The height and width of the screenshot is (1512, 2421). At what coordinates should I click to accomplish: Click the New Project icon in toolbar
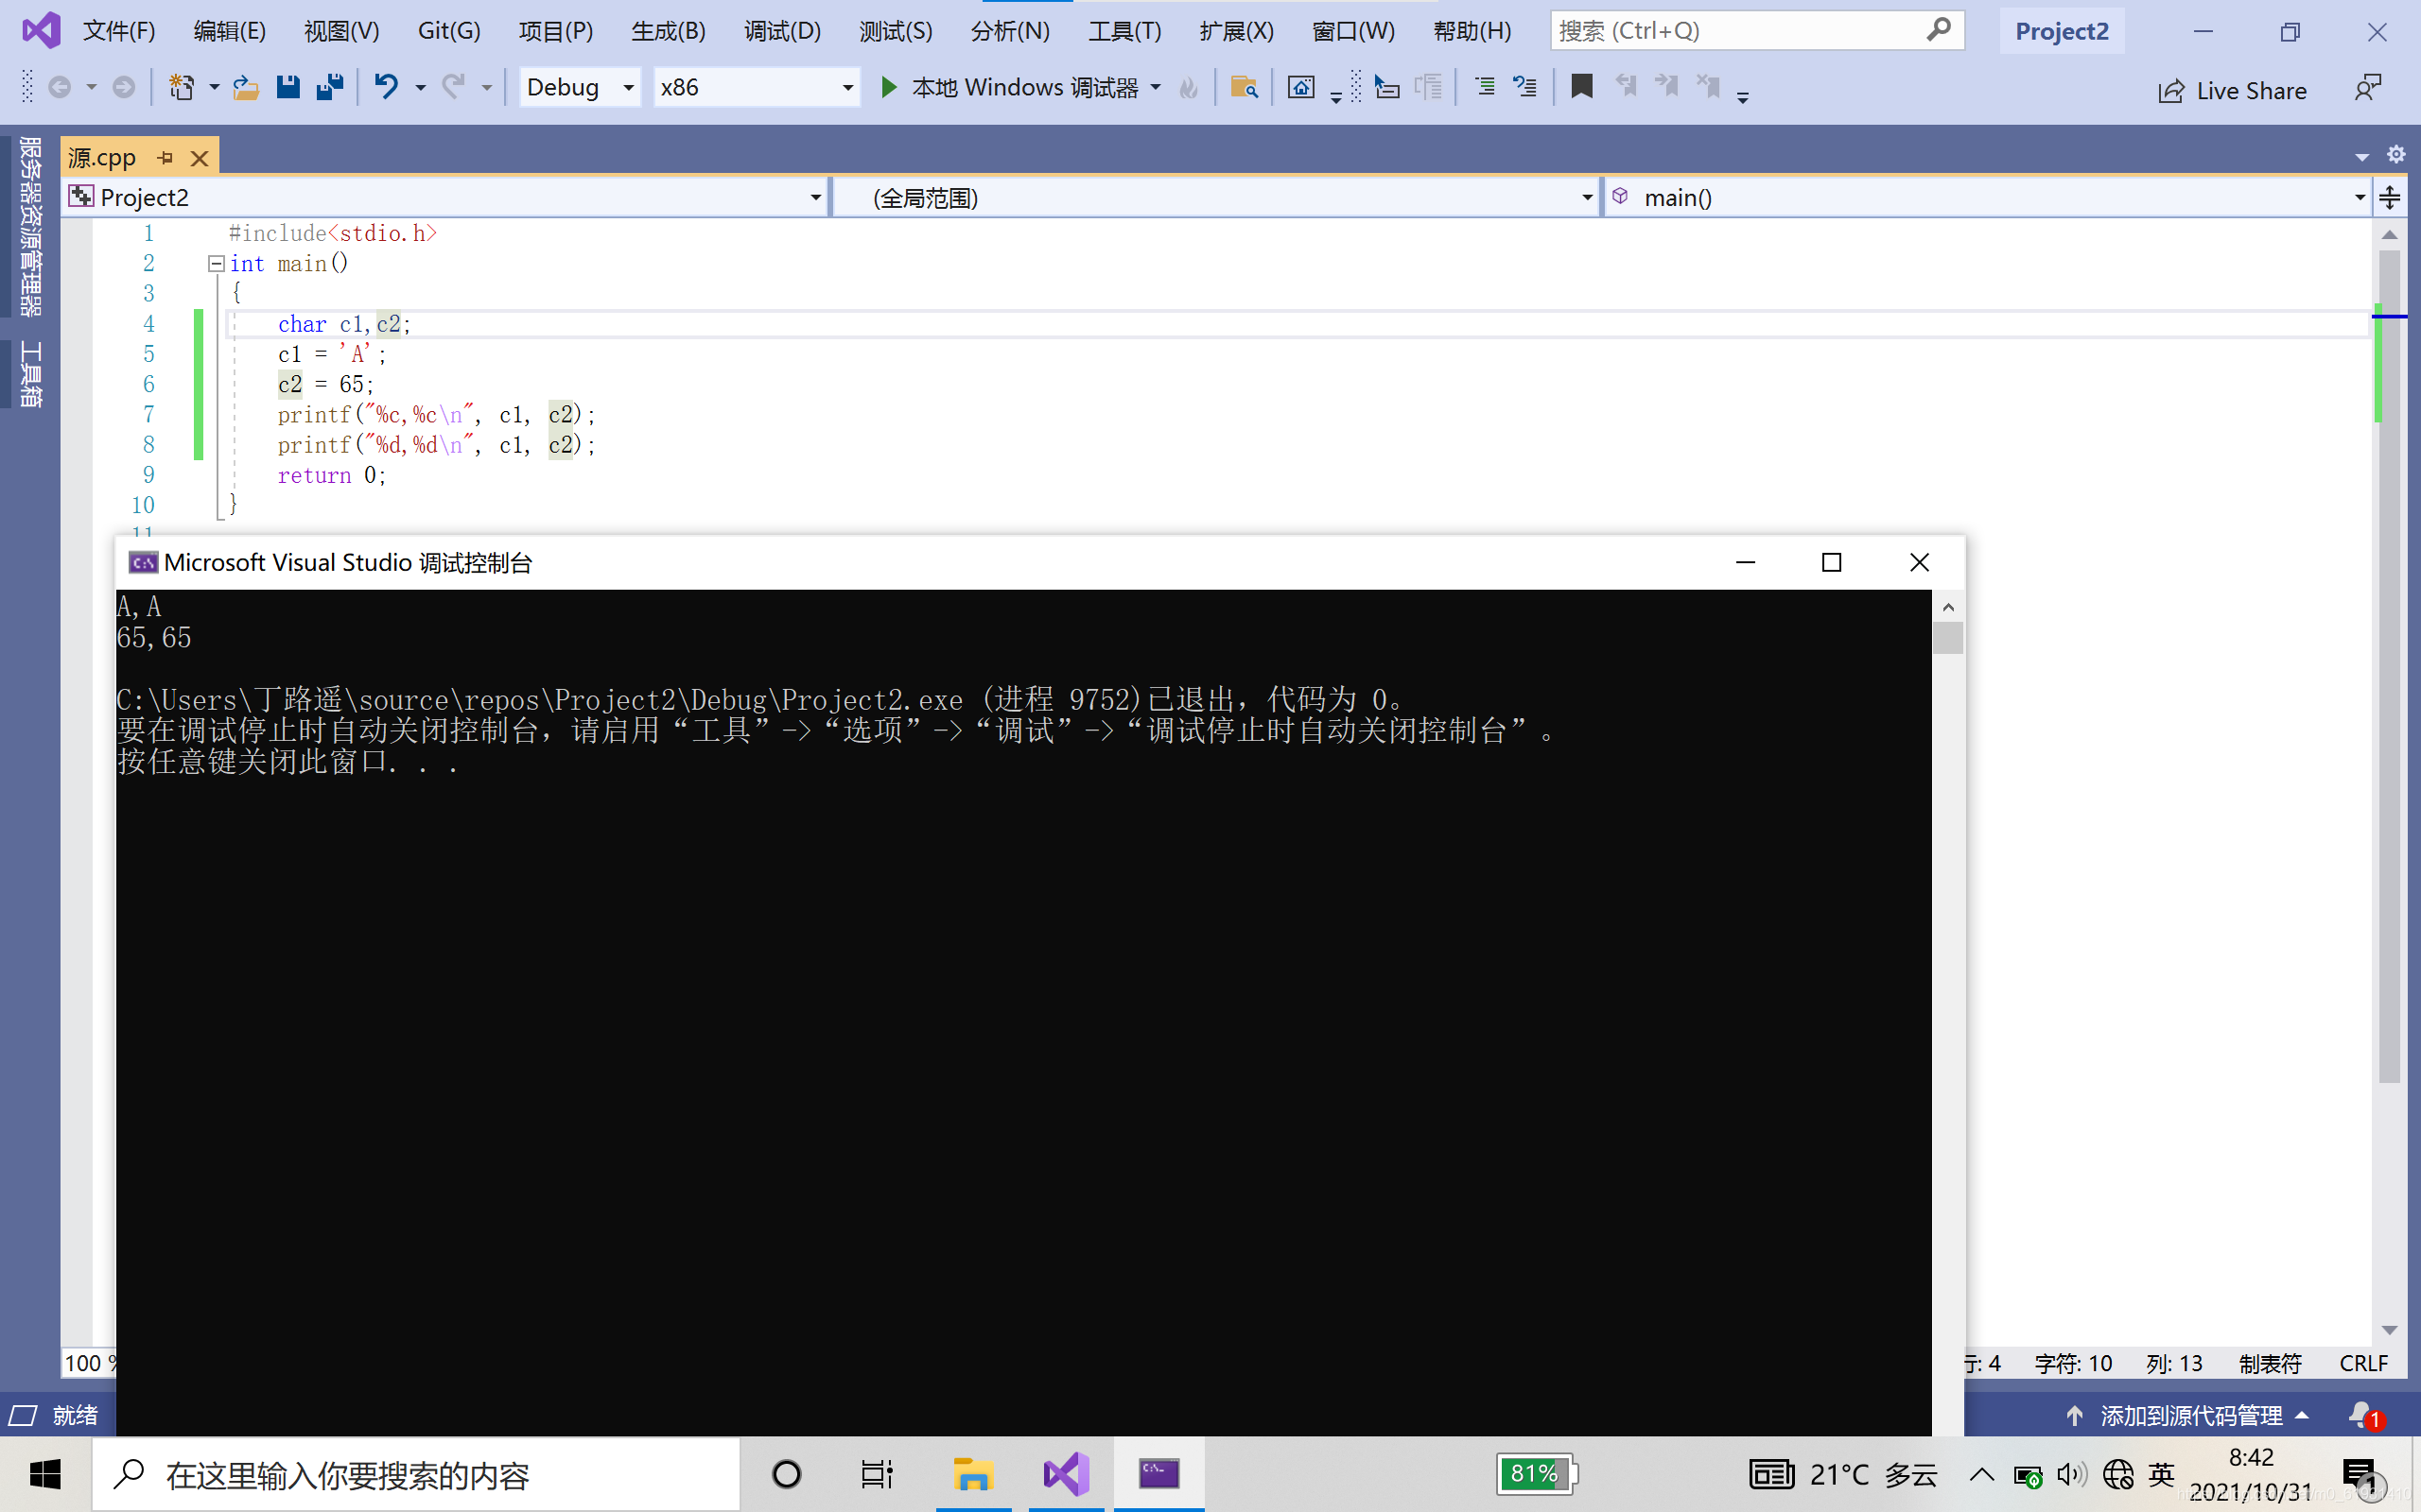pos(181,88)
